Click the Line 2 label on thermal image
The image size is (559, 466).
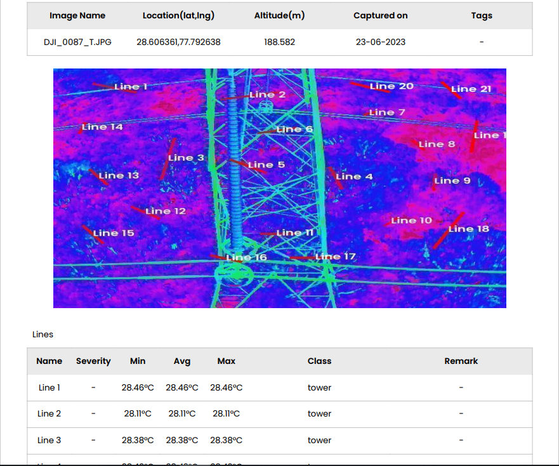click(267, 94)
